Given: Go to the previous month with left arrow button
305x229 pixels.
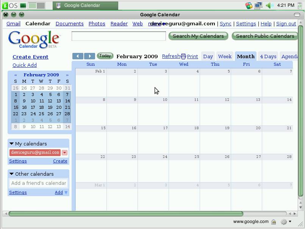Looking at the screenshot, I should pos(78,56).
